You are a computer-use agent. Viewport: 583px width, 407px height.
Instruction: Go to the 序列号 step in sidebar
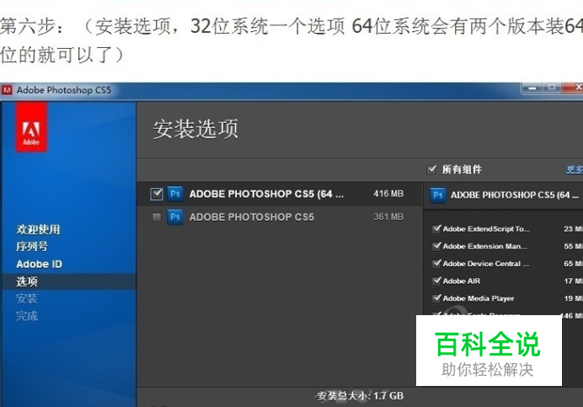[32, 246]
